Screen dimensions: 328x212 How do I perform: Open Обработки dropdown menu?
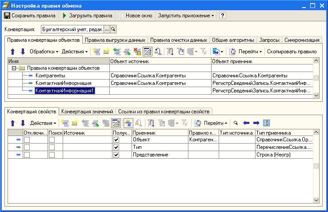[44, 52]
